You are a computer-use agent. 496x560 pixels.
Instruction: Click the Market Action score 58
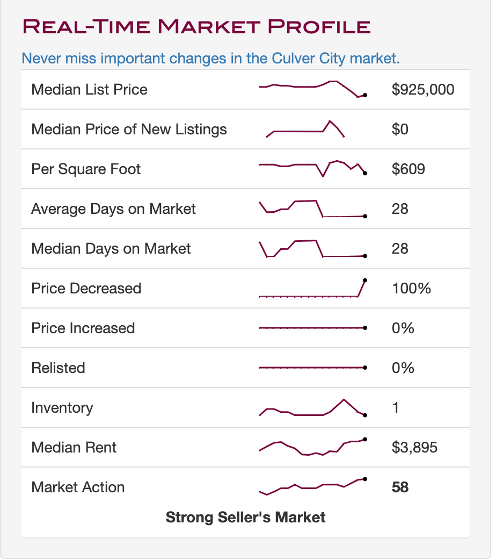[400, 487]
